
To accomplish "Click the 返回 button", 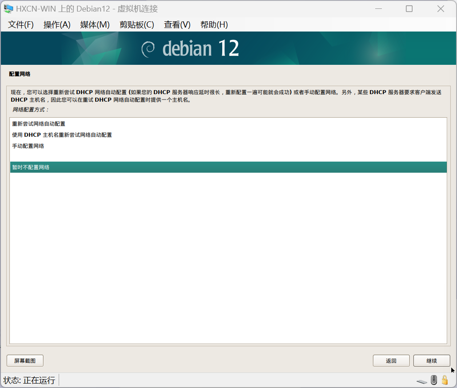I will [x=391, y=360].
